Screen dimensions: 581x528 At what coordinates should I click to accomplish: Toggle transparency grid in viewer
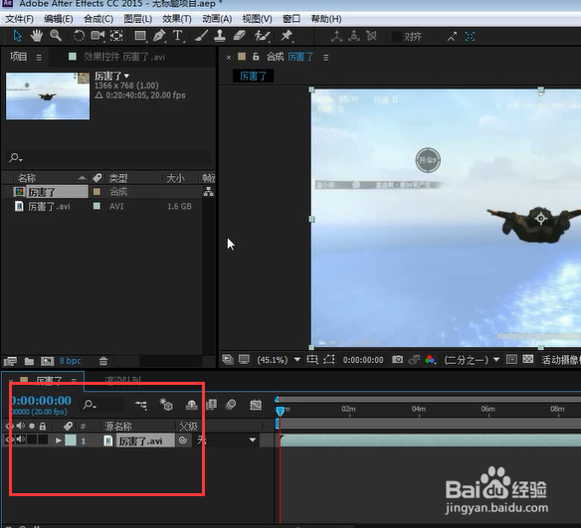(x=528, y=359)
